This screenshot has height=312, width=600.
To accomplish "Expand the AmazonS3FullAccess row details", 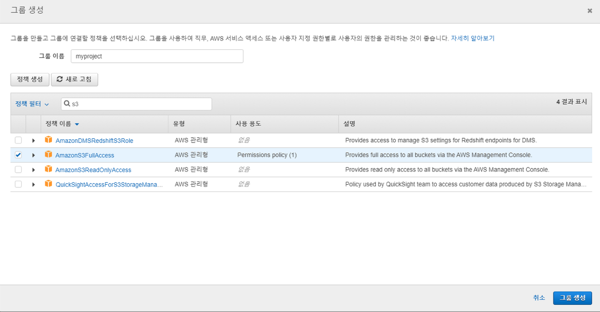I will 34,155.
